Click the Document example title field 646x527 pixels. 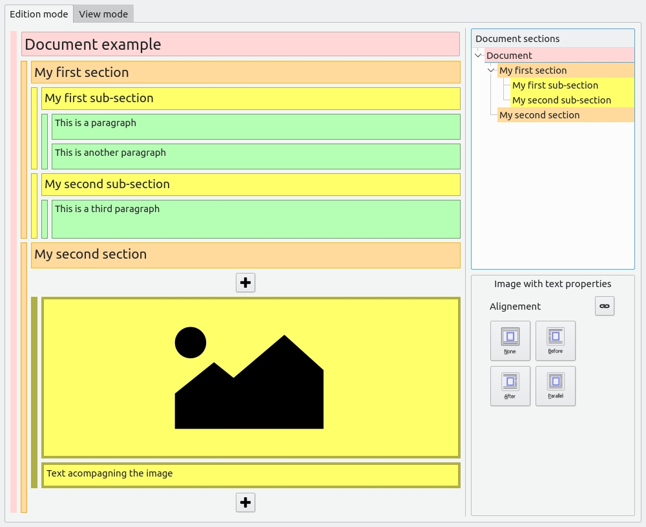click(240, 44)
